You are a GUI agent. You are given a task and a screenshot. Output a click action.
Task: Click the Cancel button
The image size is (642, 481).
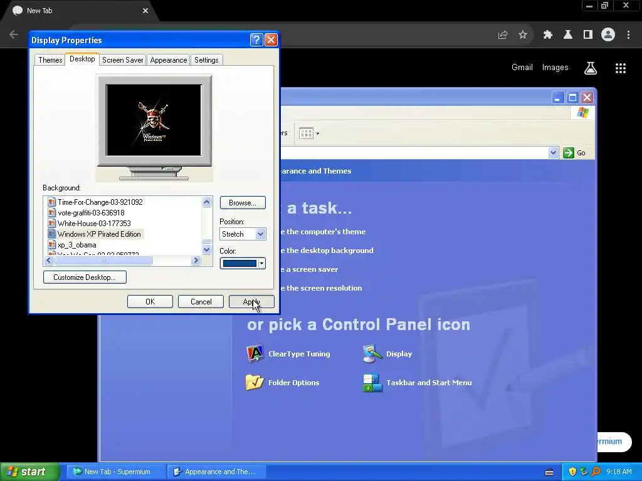[x=201, y=302]
